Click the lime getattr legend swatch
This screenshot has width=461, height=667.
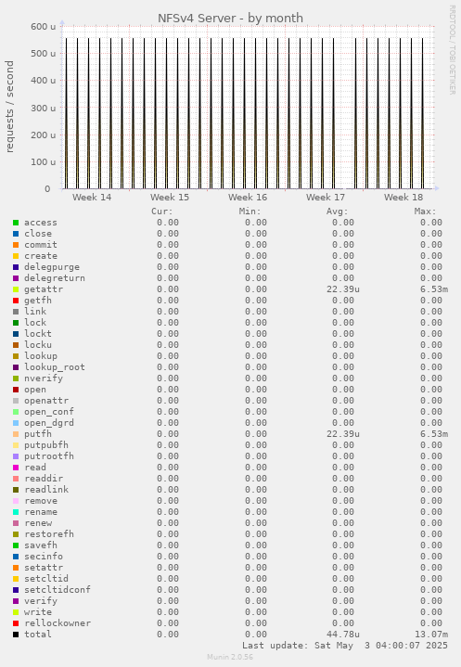coord(16,289)
